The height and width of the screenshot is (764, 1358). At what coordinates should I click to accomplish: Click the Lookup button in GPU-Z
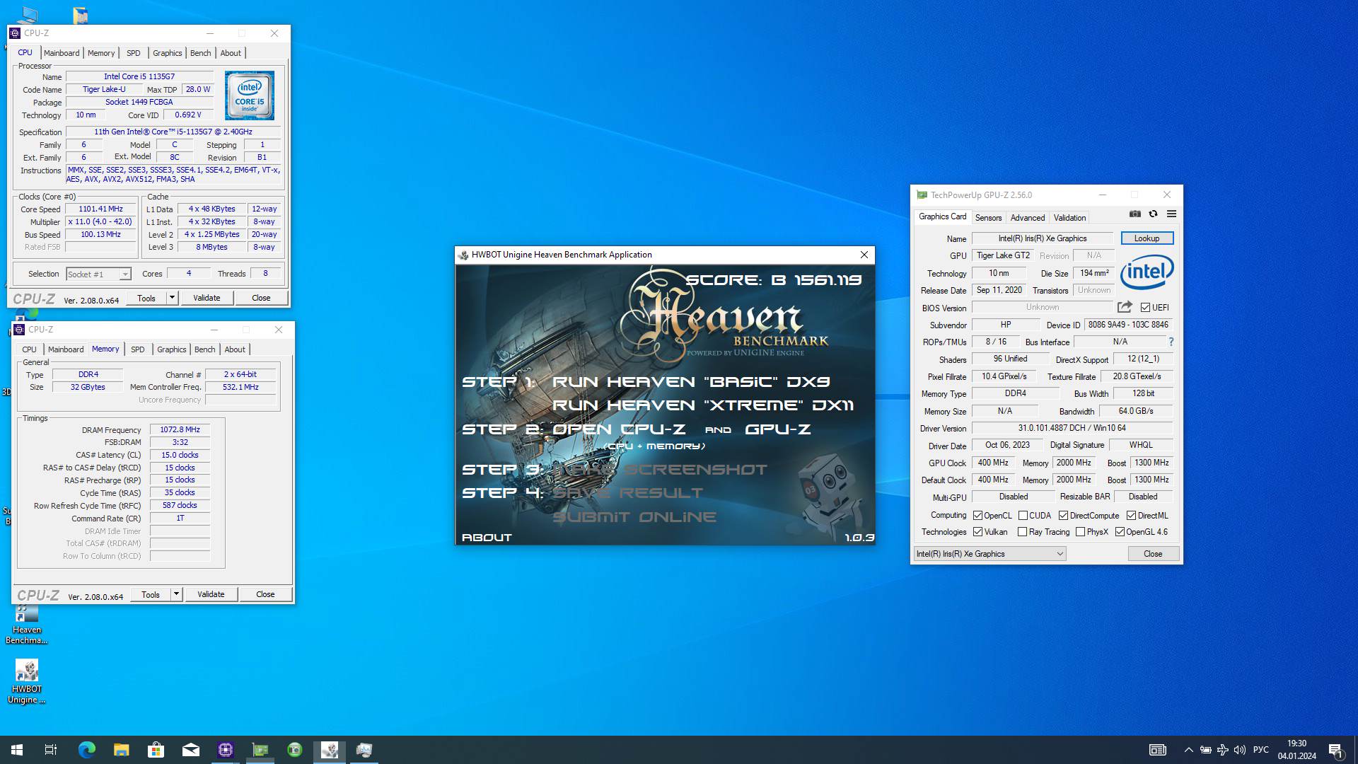point(1147,238)
